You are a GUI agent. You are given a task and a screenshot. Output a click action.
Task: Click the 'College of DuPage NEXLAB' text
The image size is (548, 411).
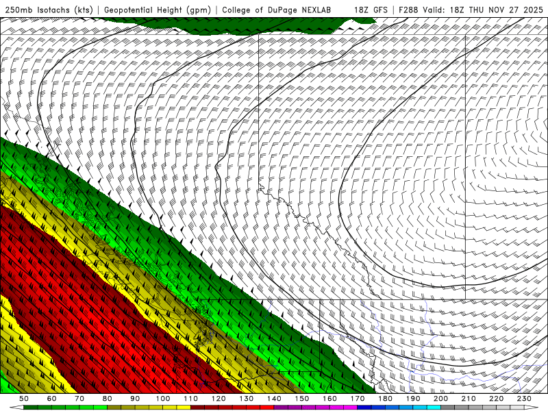[276, 10]
